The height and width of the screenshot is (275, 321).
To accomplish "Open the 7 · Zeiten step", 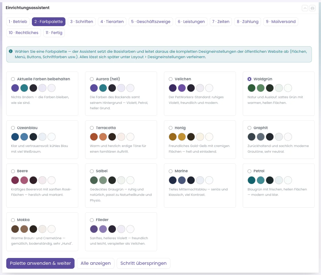I will tap(221, 22).
